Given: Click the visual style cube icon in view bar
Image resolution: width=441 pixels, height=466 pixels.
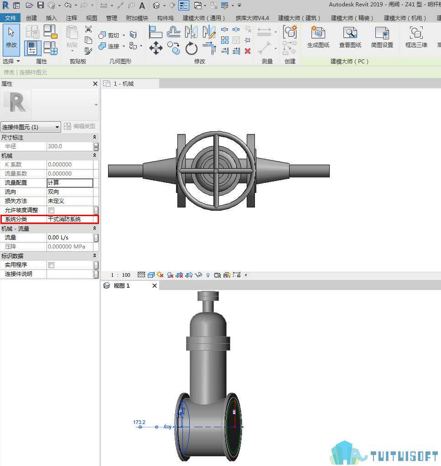Looking at the screenshot, I should [151, 275].
